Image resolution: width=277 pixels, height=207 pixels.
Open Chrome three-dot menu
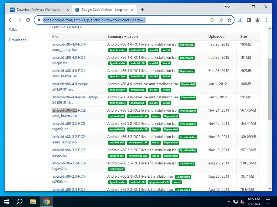click(266, 20)
